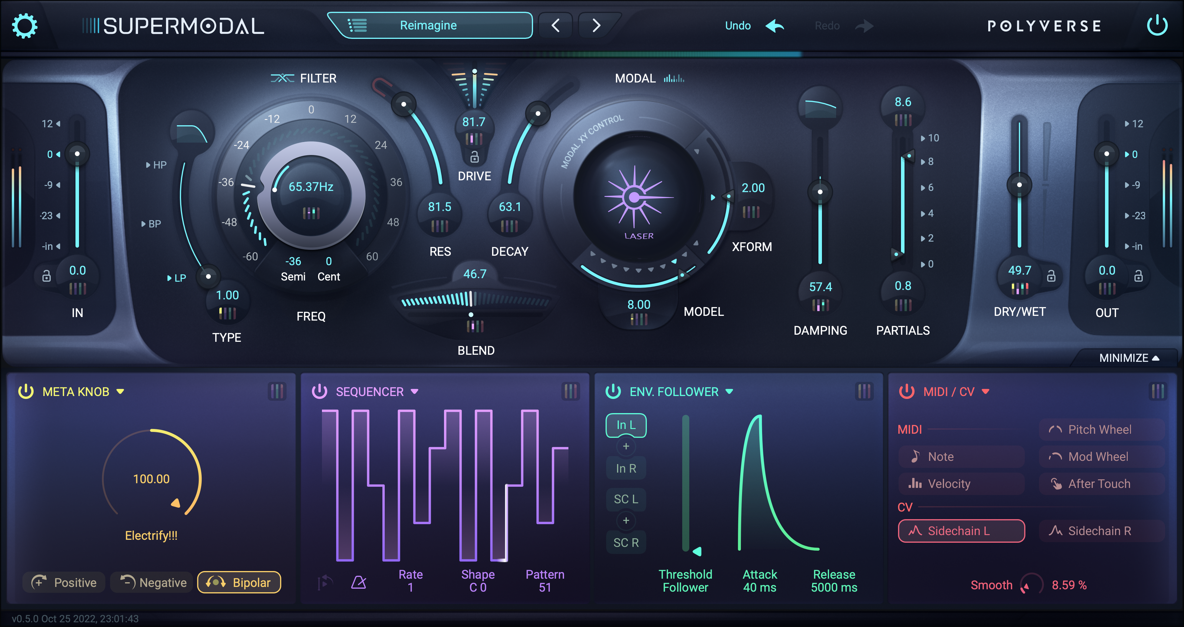1184x627 pixels.
Task: Click the DAMPING slider handle
Action: [820, 192]
